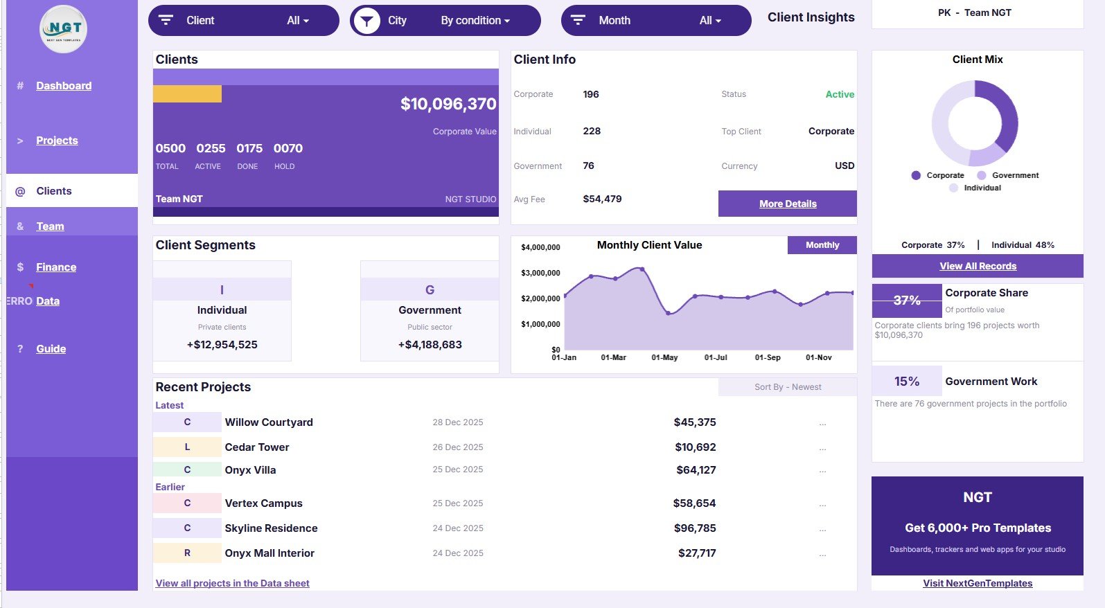Click the L badge for Cedar Tower
This screenshot has height=608, width=1105.
pos(187,447)
